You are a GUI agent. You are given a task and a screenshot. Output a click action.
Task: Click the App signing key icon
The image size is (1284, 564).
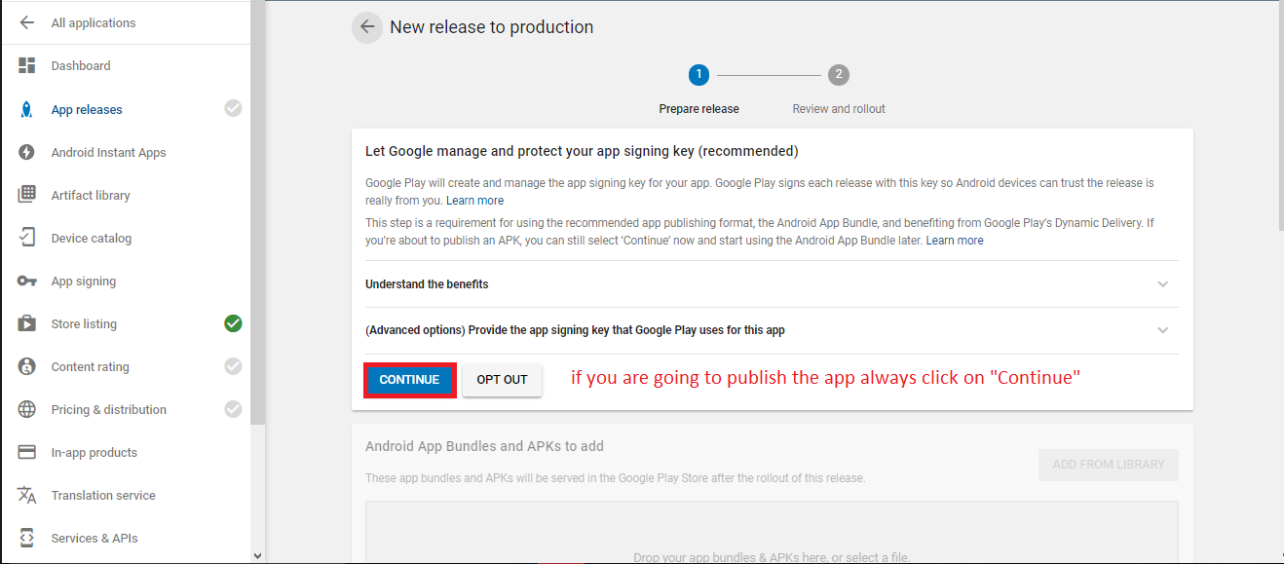tap(27, 282)
